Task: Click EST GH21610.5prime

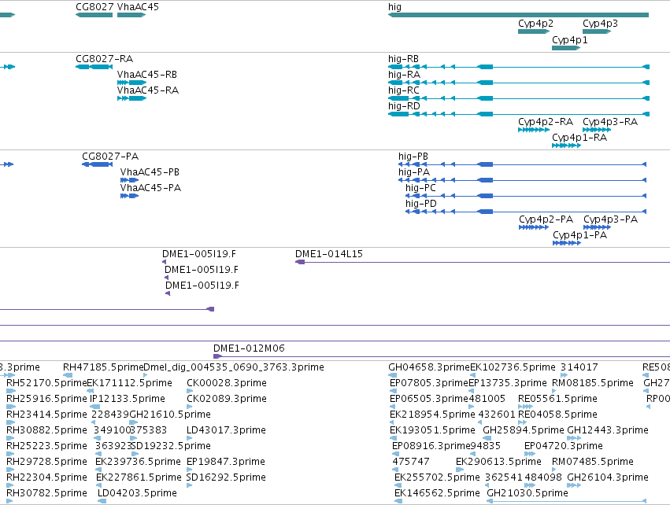Action: click(170, 415)
